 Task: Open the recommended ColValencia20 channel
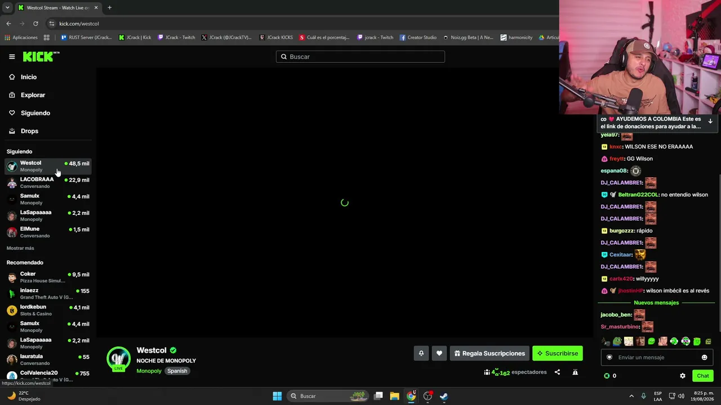coord(48,376)
